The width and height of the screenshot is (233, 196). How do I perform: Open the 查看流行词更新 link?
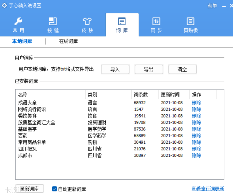pyautogui.click(x=208, y=189)
